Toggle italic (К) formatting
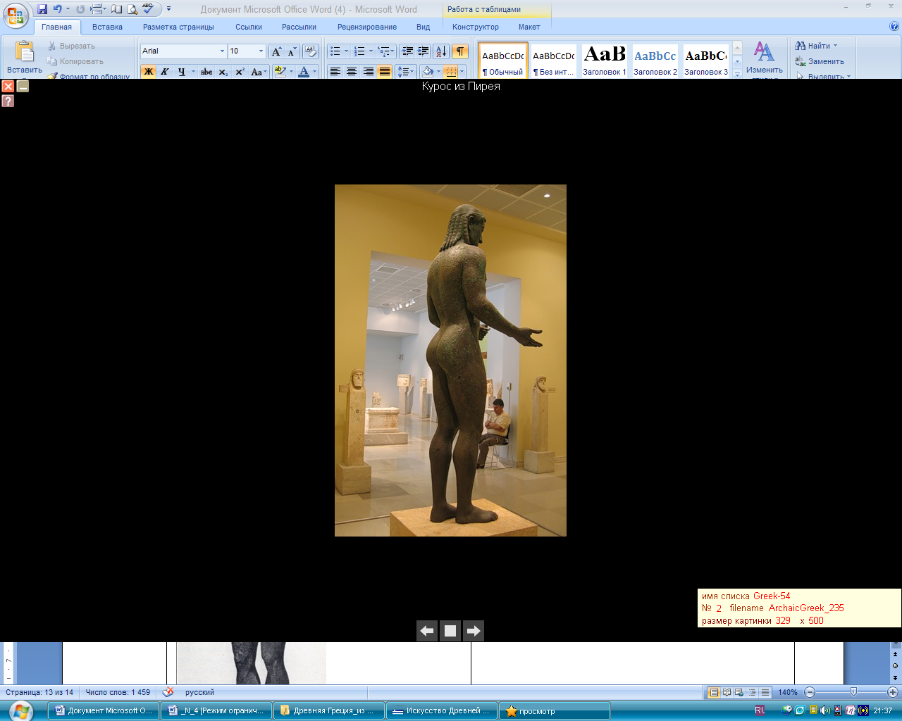902x721 pixels. 165,72
